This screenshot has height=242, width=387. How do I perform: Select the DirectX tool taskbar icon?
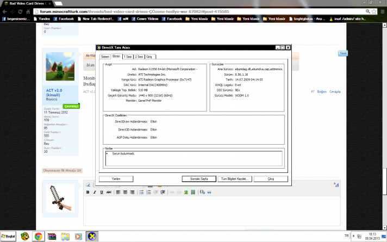click(x=92, y=237)
